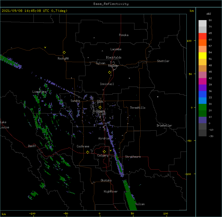Click the HighRiver label

[111, 191]
